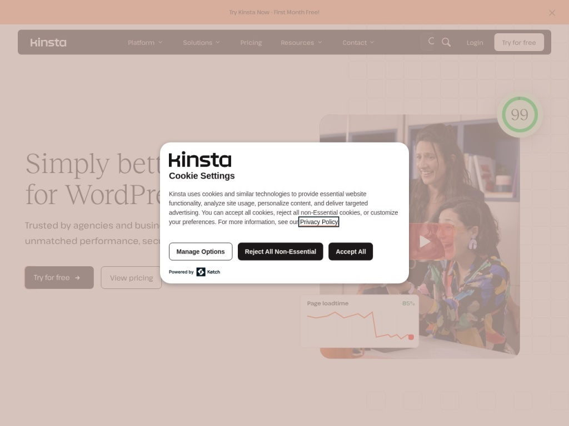Expand the Platform menu
Image resolution: width=569 pixels, height=426 pixels.
pyautogui.click(x=145, y=42)
